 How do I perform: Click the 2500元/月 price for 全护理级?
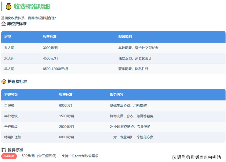(x=66, y=127)
